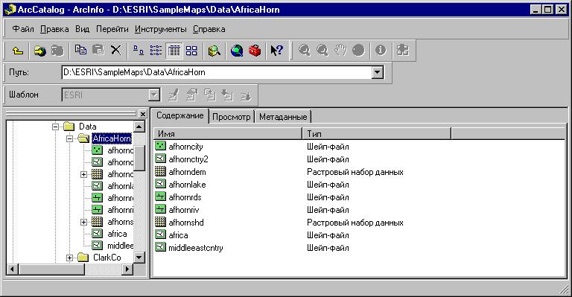This screenshot has height=297, width=572.
Task: Click Create/Update Metadata icon
Action: pyautogui.click(x=209, y=95)
